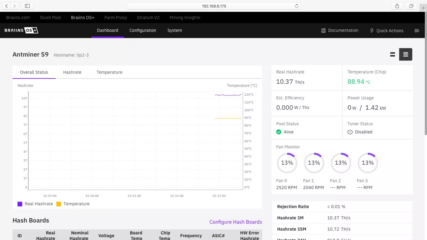The height and width of the screenshot is (240, 427).
Task: Toggle the browser sidebar icon
Action: coord(27,6)
